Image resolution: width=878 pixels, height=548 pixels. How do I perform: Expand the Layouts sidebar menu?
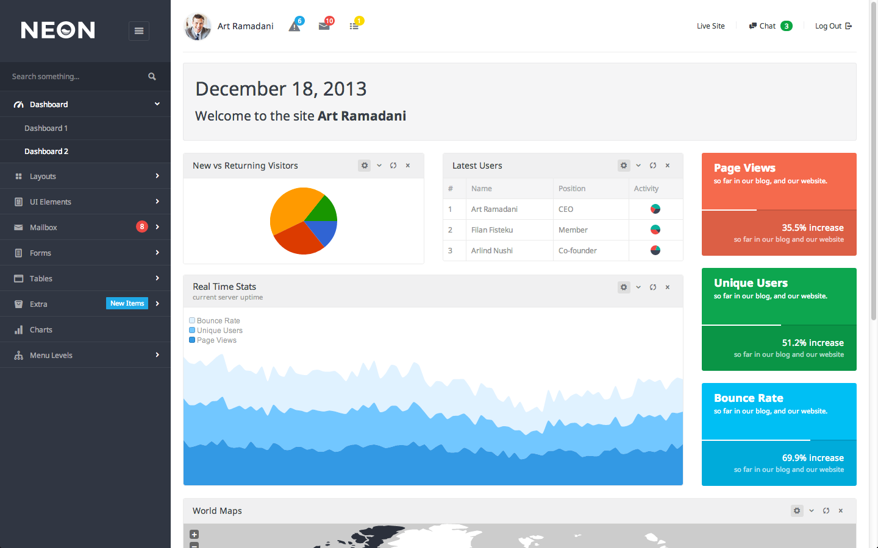coord(85,176)
